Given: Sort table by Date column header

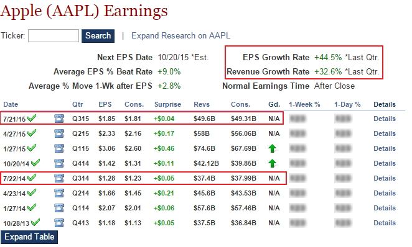Looking at the screenshot, I should [11, 104].
